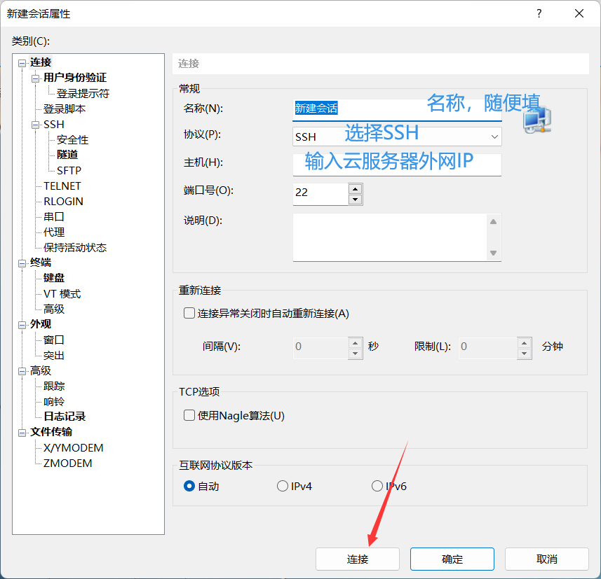Viewport: 601px width, 579px height.
Task: Open 隧道 settings page
Action: (67, 155)
